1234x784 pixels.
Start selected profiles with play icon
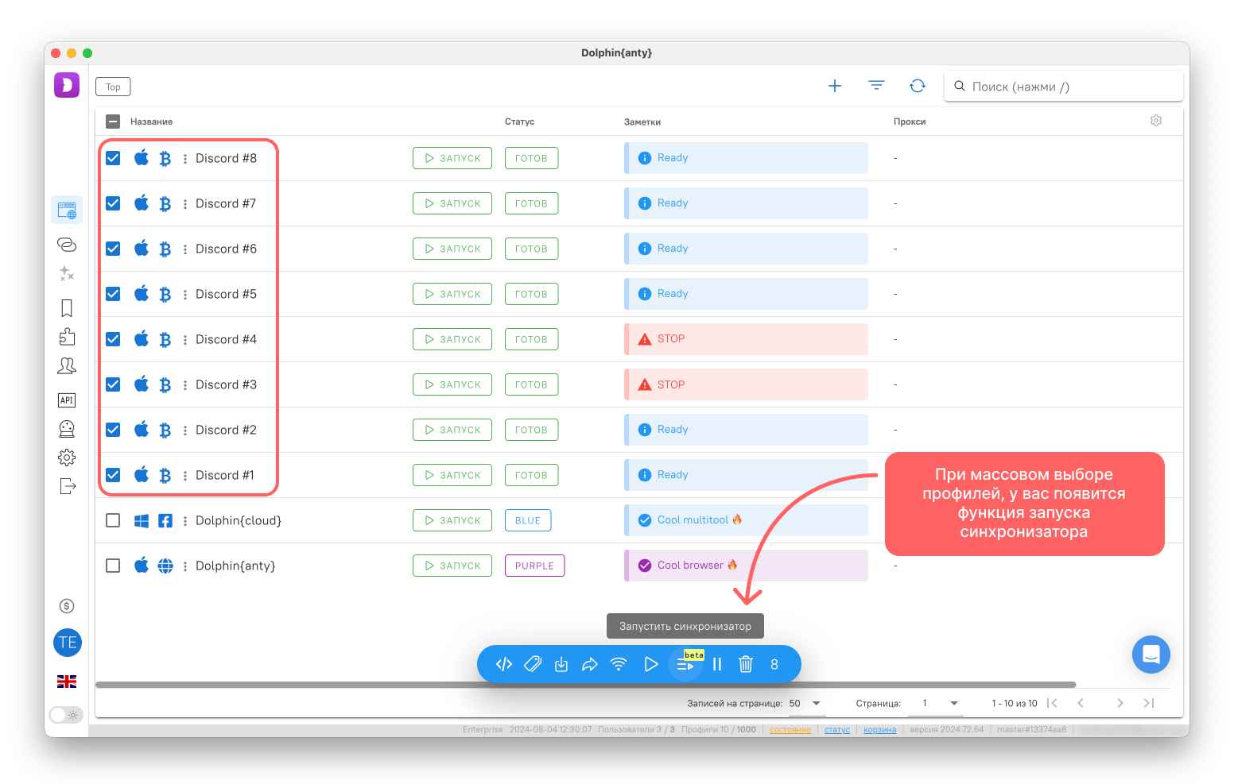[x=651, y=664]
